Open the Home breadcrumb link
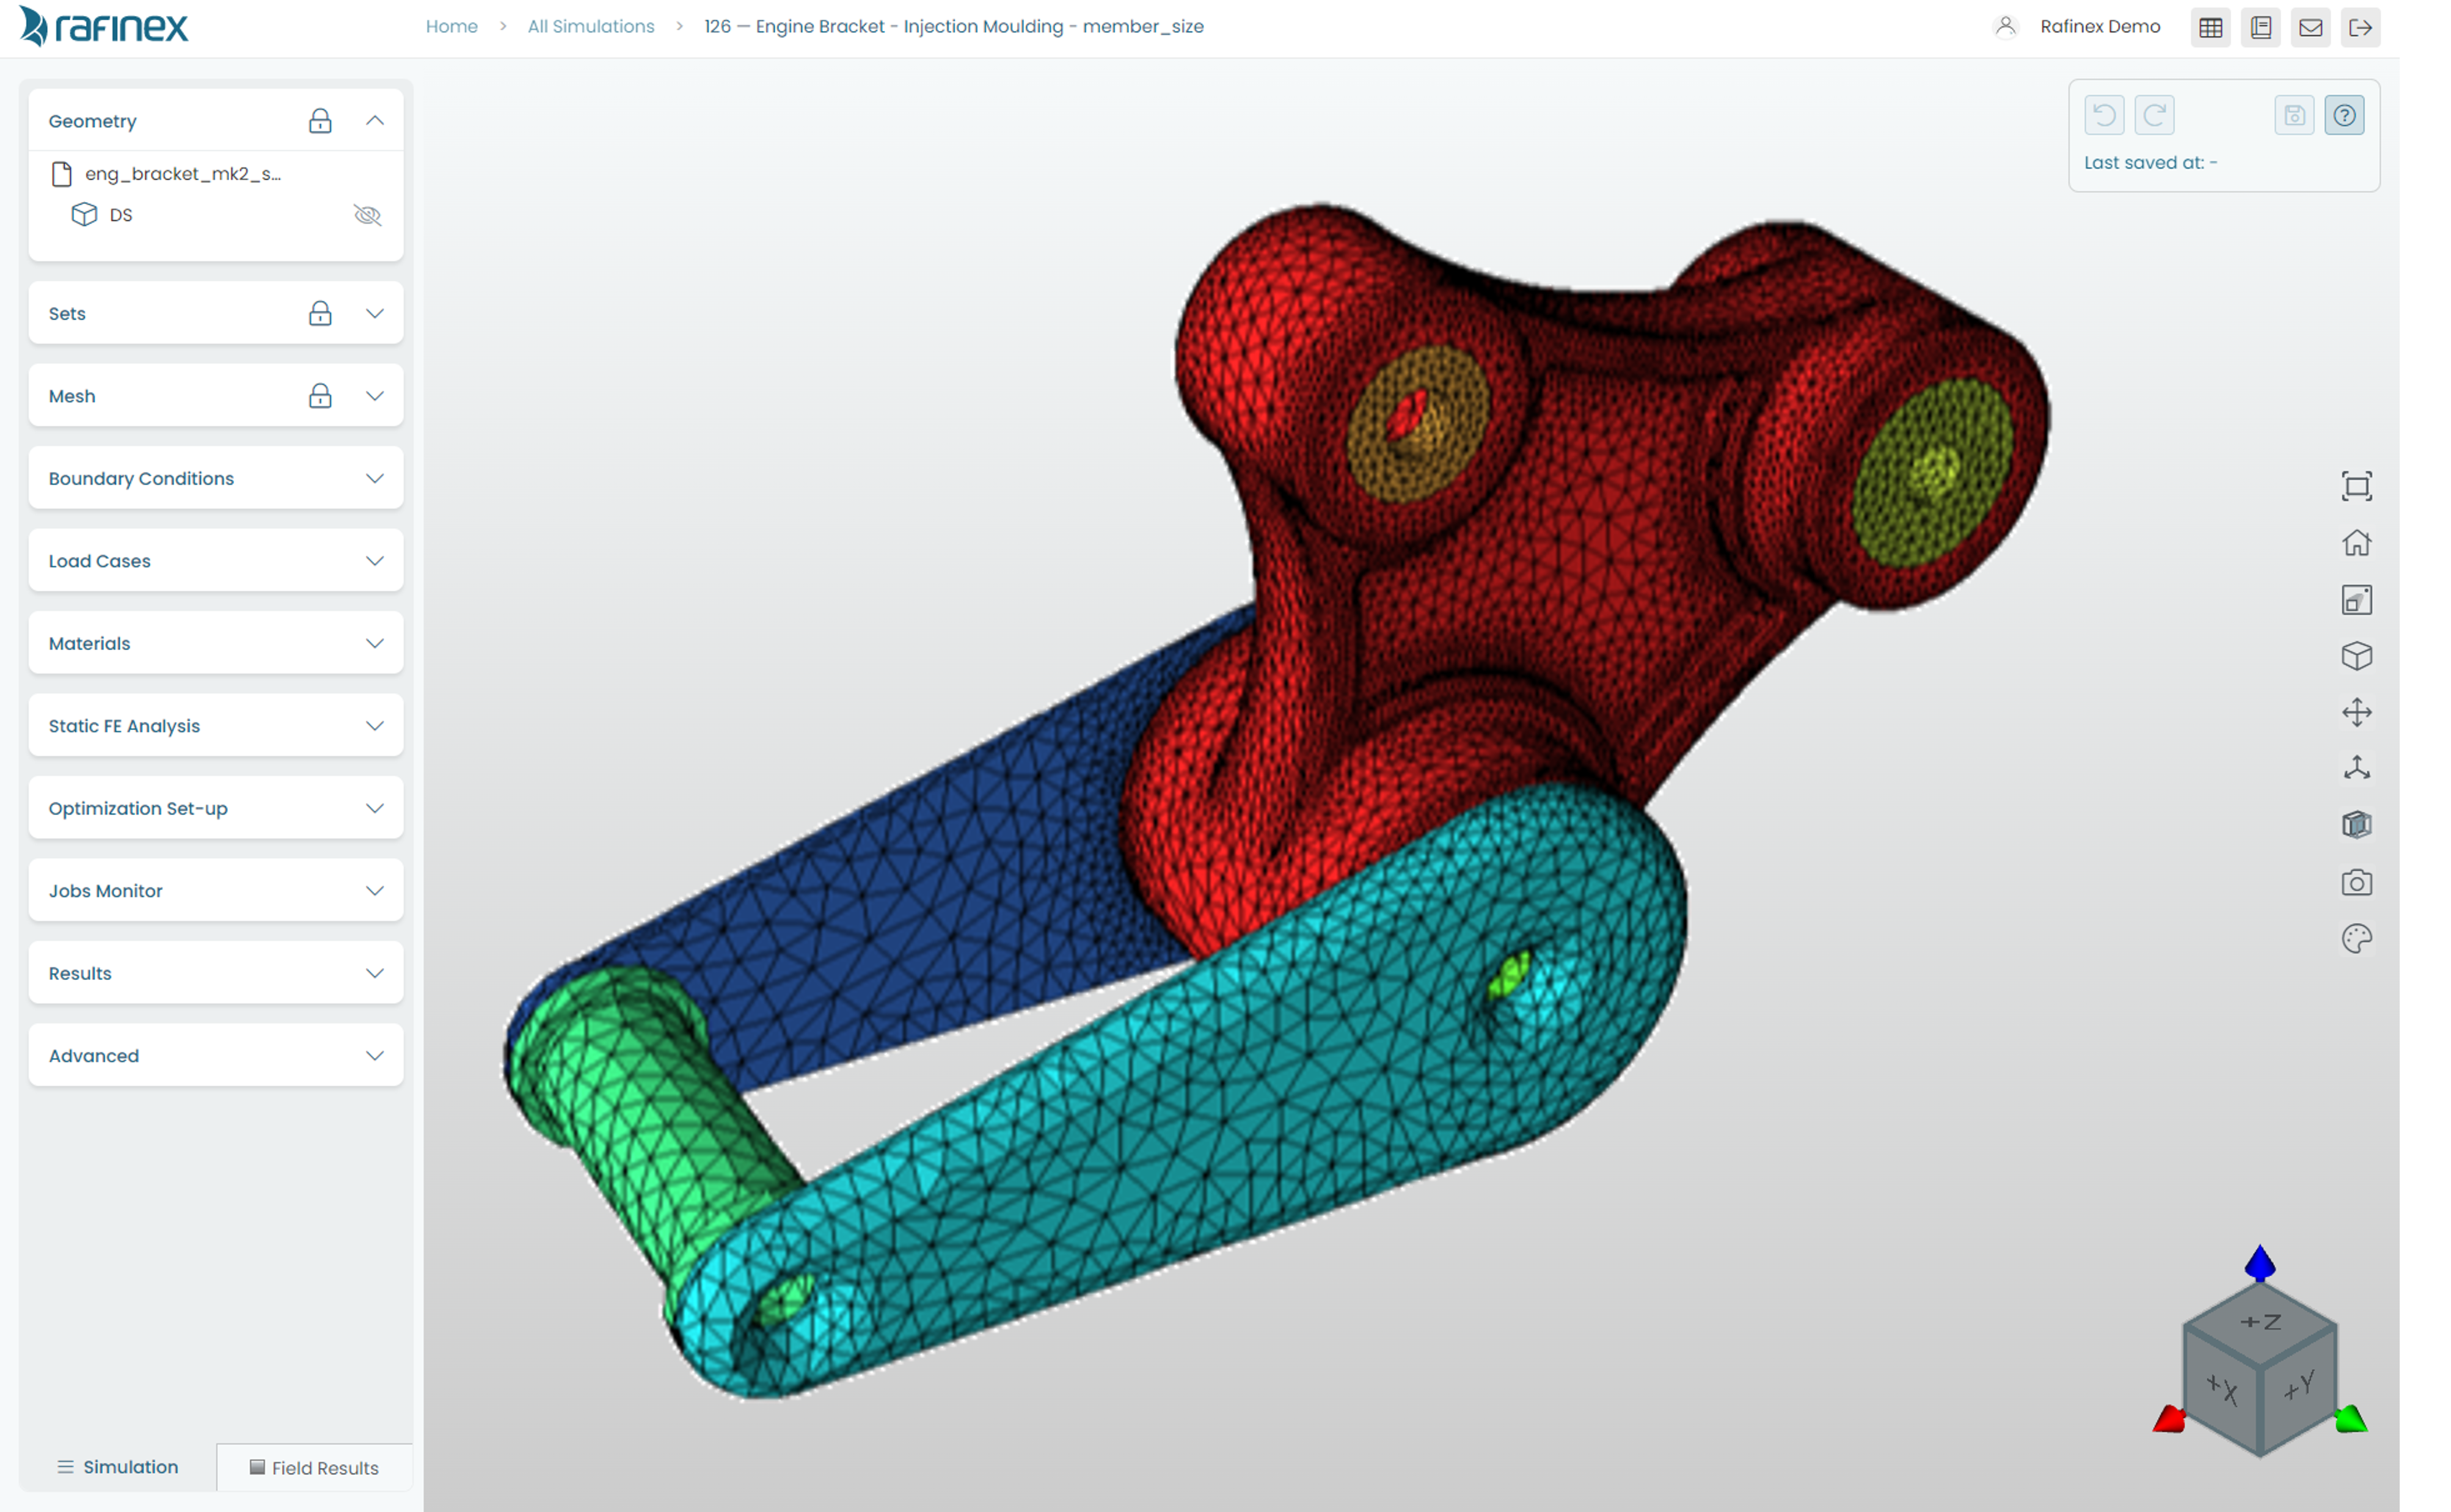Viewport: 2451px width, 1512px height. pyautogui.click(x=451, y=27)
